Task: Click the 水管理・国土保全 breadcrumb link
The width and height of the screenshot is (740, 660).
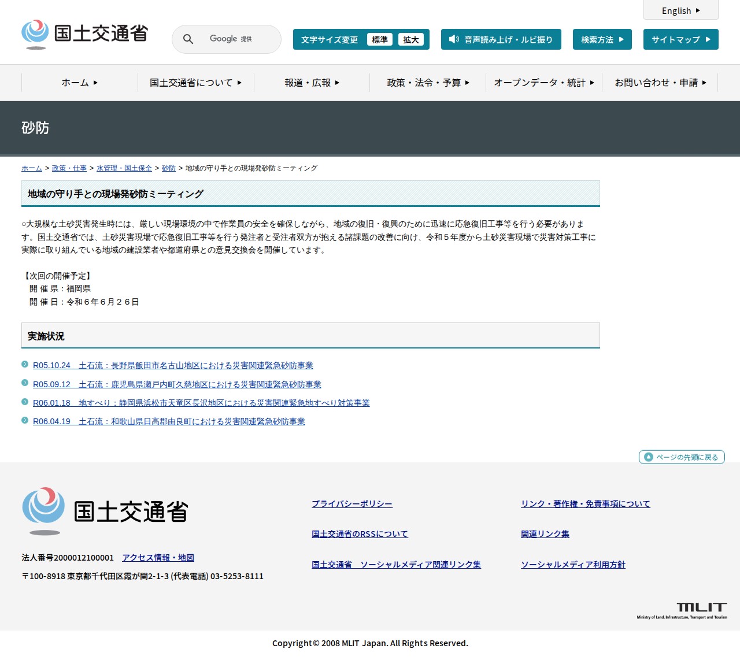Action: coord(124,168)
